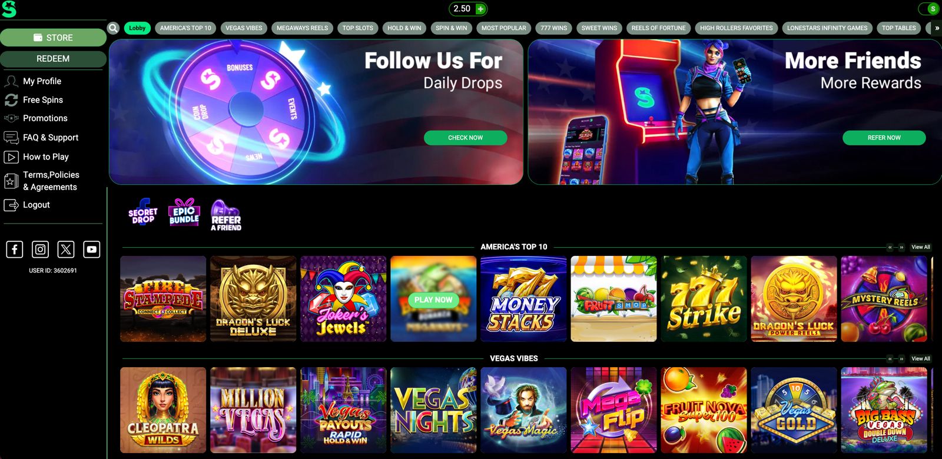The width and height of the screenshot is (942, 459).
Task: Click the Check Now banner button
Action: pos(465,138)
